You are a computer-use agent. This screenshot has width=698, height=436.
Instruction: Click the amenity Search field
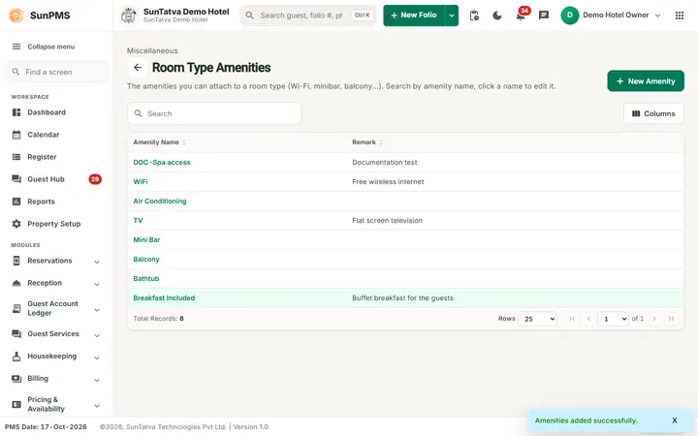click(x=214, y=113)
